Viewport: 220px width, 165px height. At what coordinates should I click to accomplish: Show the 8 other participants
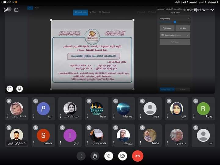pyautogui.click(x=17, y=143)
